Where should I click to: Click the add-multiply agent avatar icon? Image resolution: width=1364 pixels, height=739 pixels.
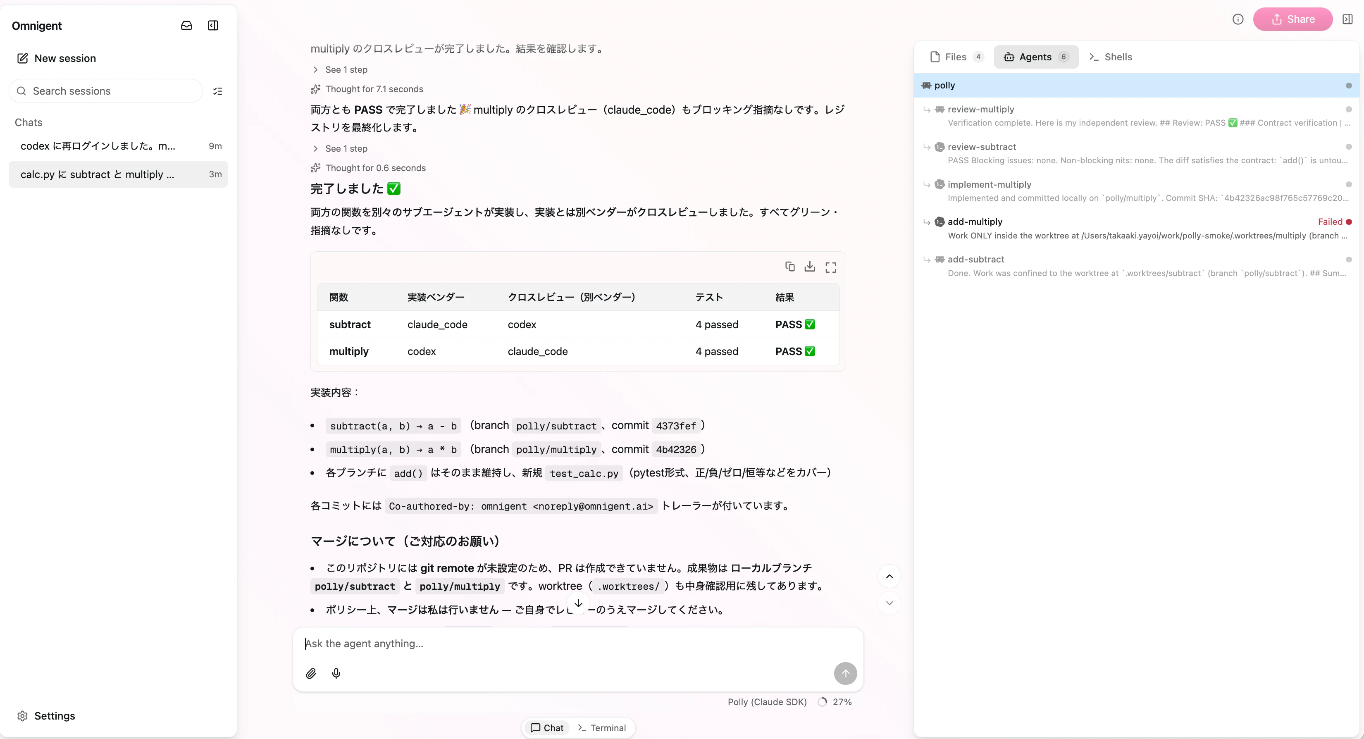(x=940, y=222)
